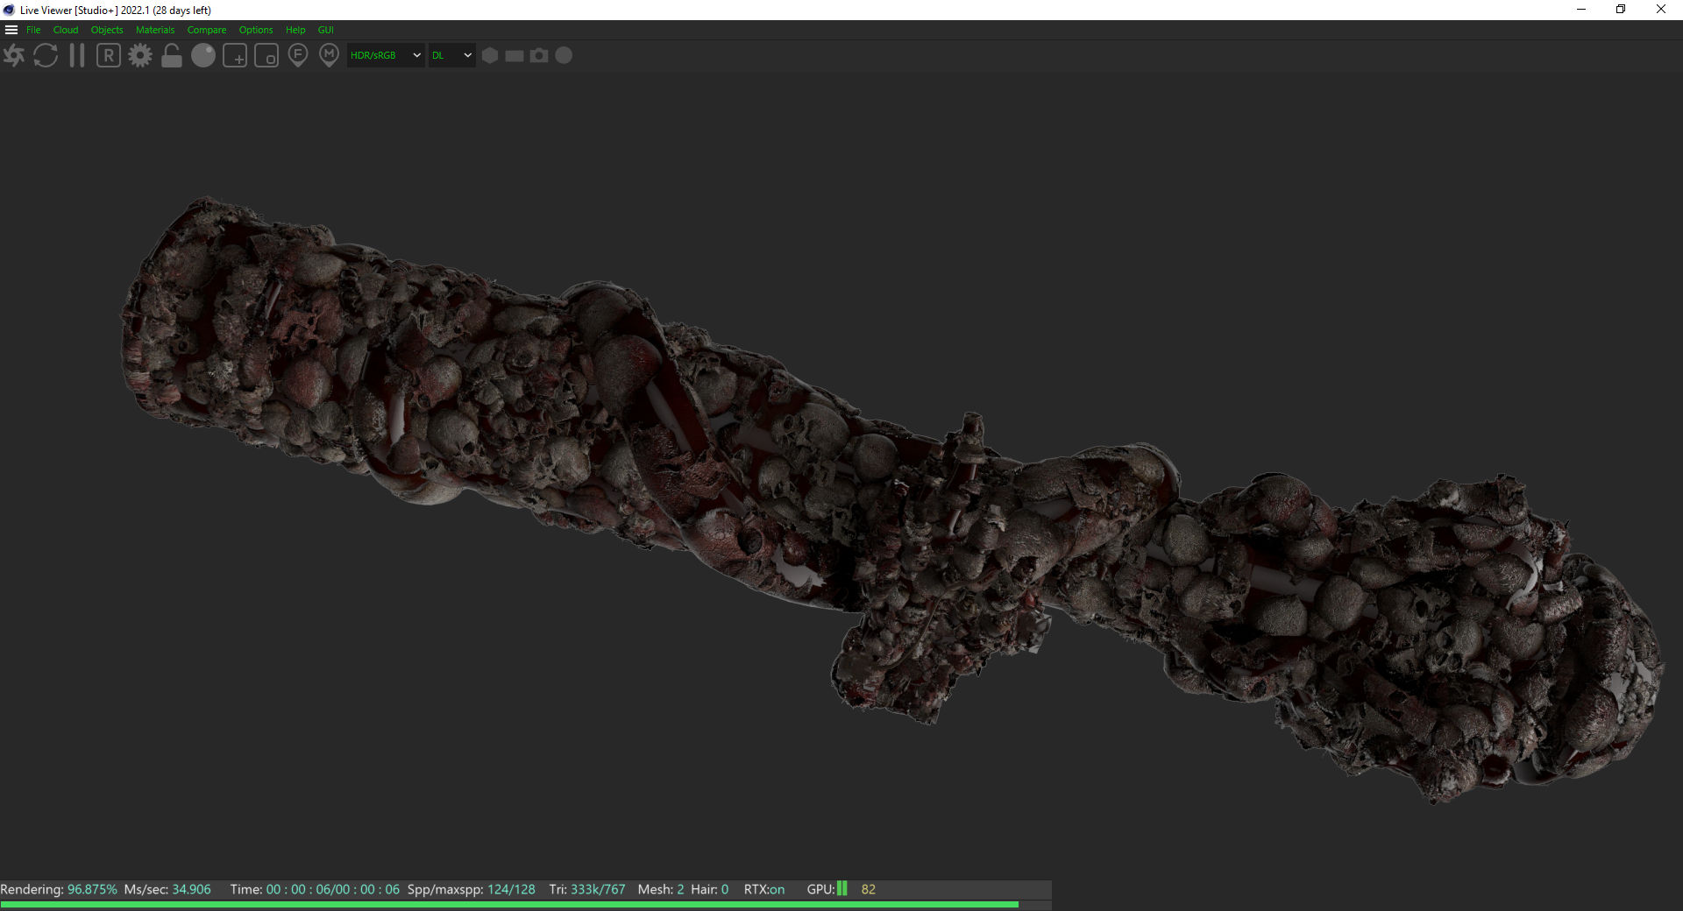Open the Materials menu
This screenshot has height=911, width=1683.
click(x=155, y=30)
